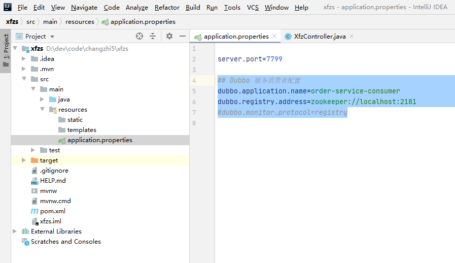The width and height of the screenshot is (455, 263).
Task: Click the xfzs module folder icon
Action: click(x=25, y=49)
